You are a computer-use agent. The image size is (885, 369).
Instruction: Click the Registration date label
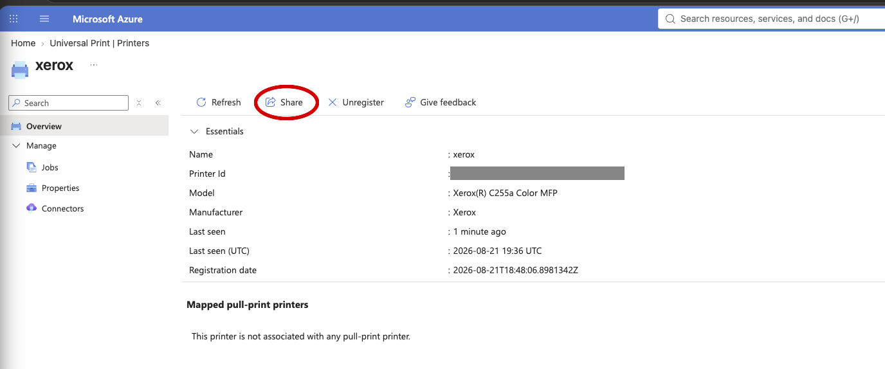pos(223,270)
